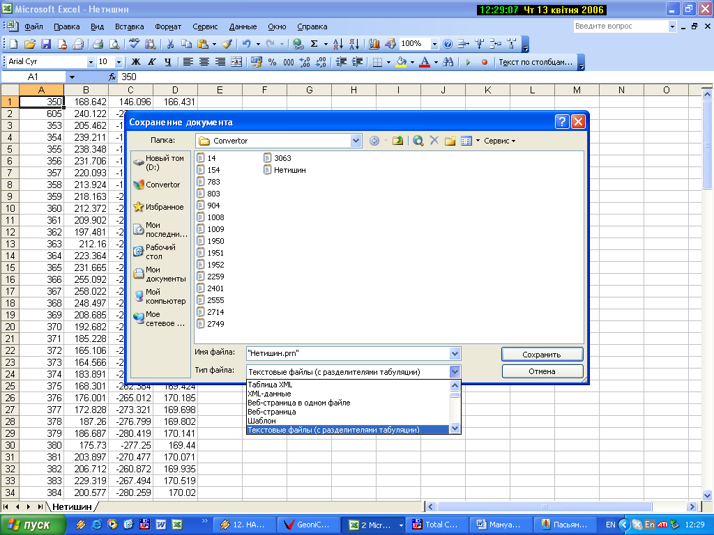
Task: Click the Borders toolbar icon
Action: [x=377, y=62]
